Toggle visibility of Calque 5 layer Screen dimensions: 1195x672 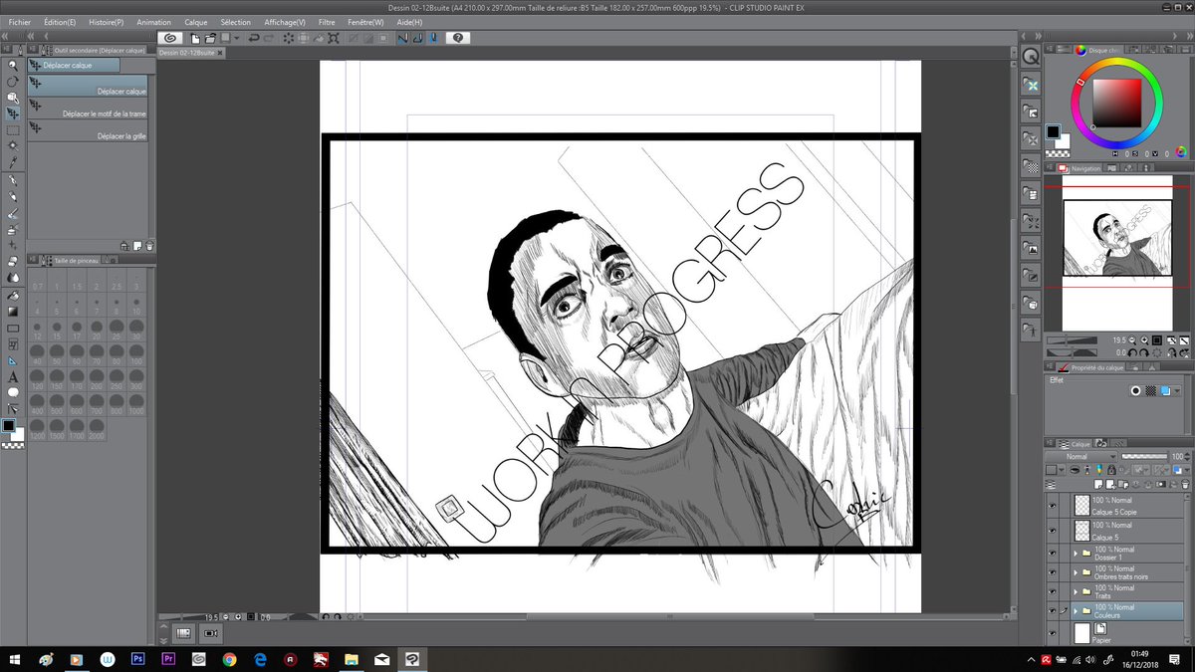(1052, 529)
